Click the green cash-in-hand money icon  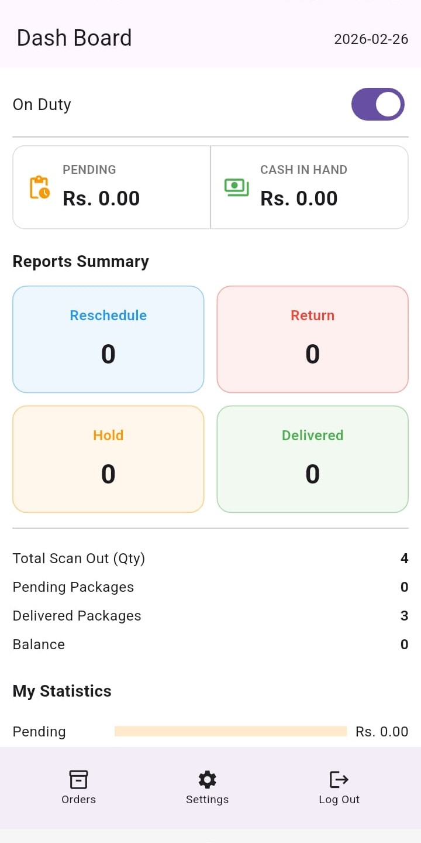236,187
